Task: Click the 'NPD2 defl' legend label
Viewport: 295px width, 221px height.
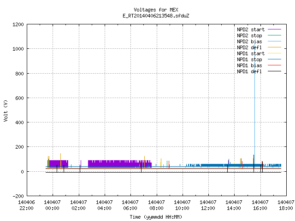Action: tap(249, 47)
